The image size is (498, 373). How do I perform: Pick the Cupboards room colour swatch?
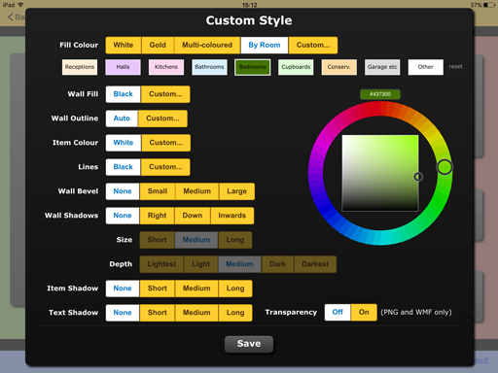(296, 67)
